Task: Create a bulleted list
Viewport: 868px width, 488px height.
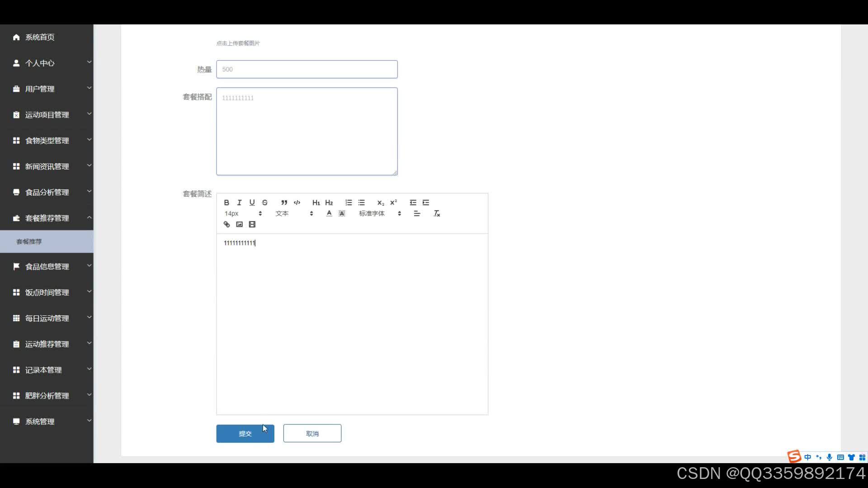Action: coord(361,202)
